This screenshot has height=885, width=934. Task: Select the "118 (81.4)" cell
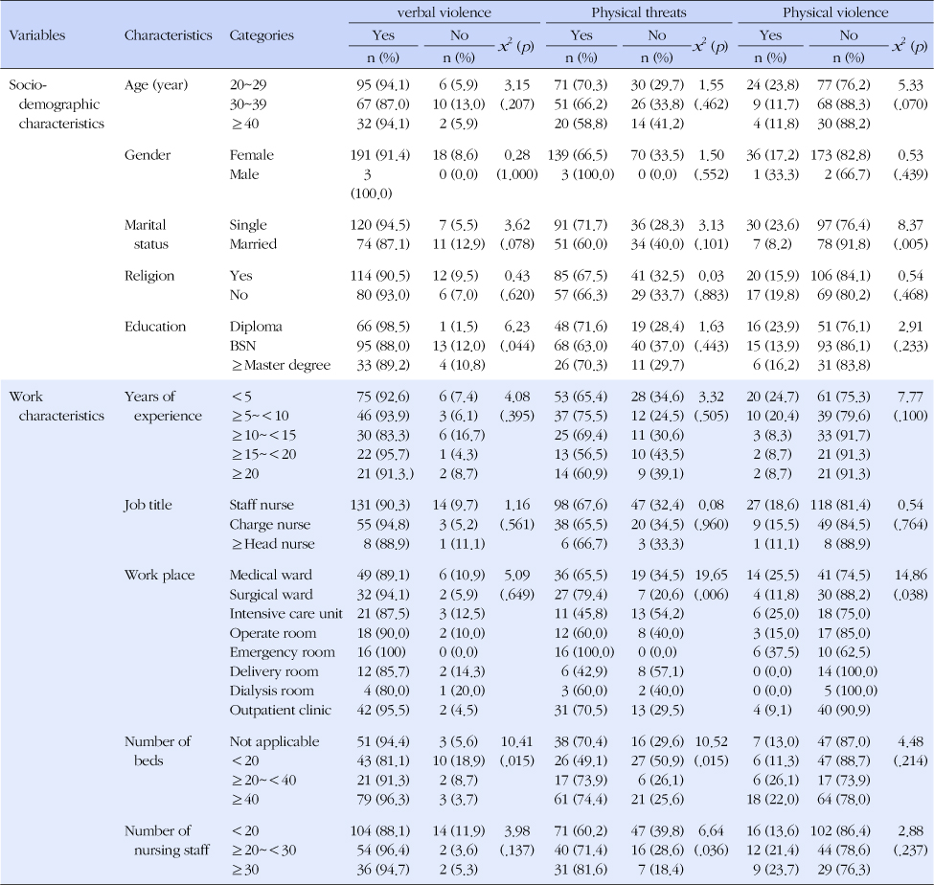(840, 505)
